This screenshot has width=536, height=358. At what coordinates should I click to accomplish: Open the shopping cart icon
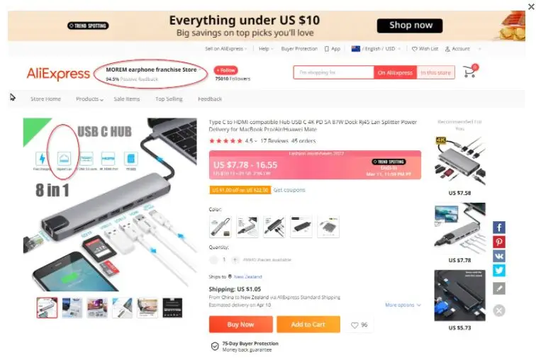469,72
